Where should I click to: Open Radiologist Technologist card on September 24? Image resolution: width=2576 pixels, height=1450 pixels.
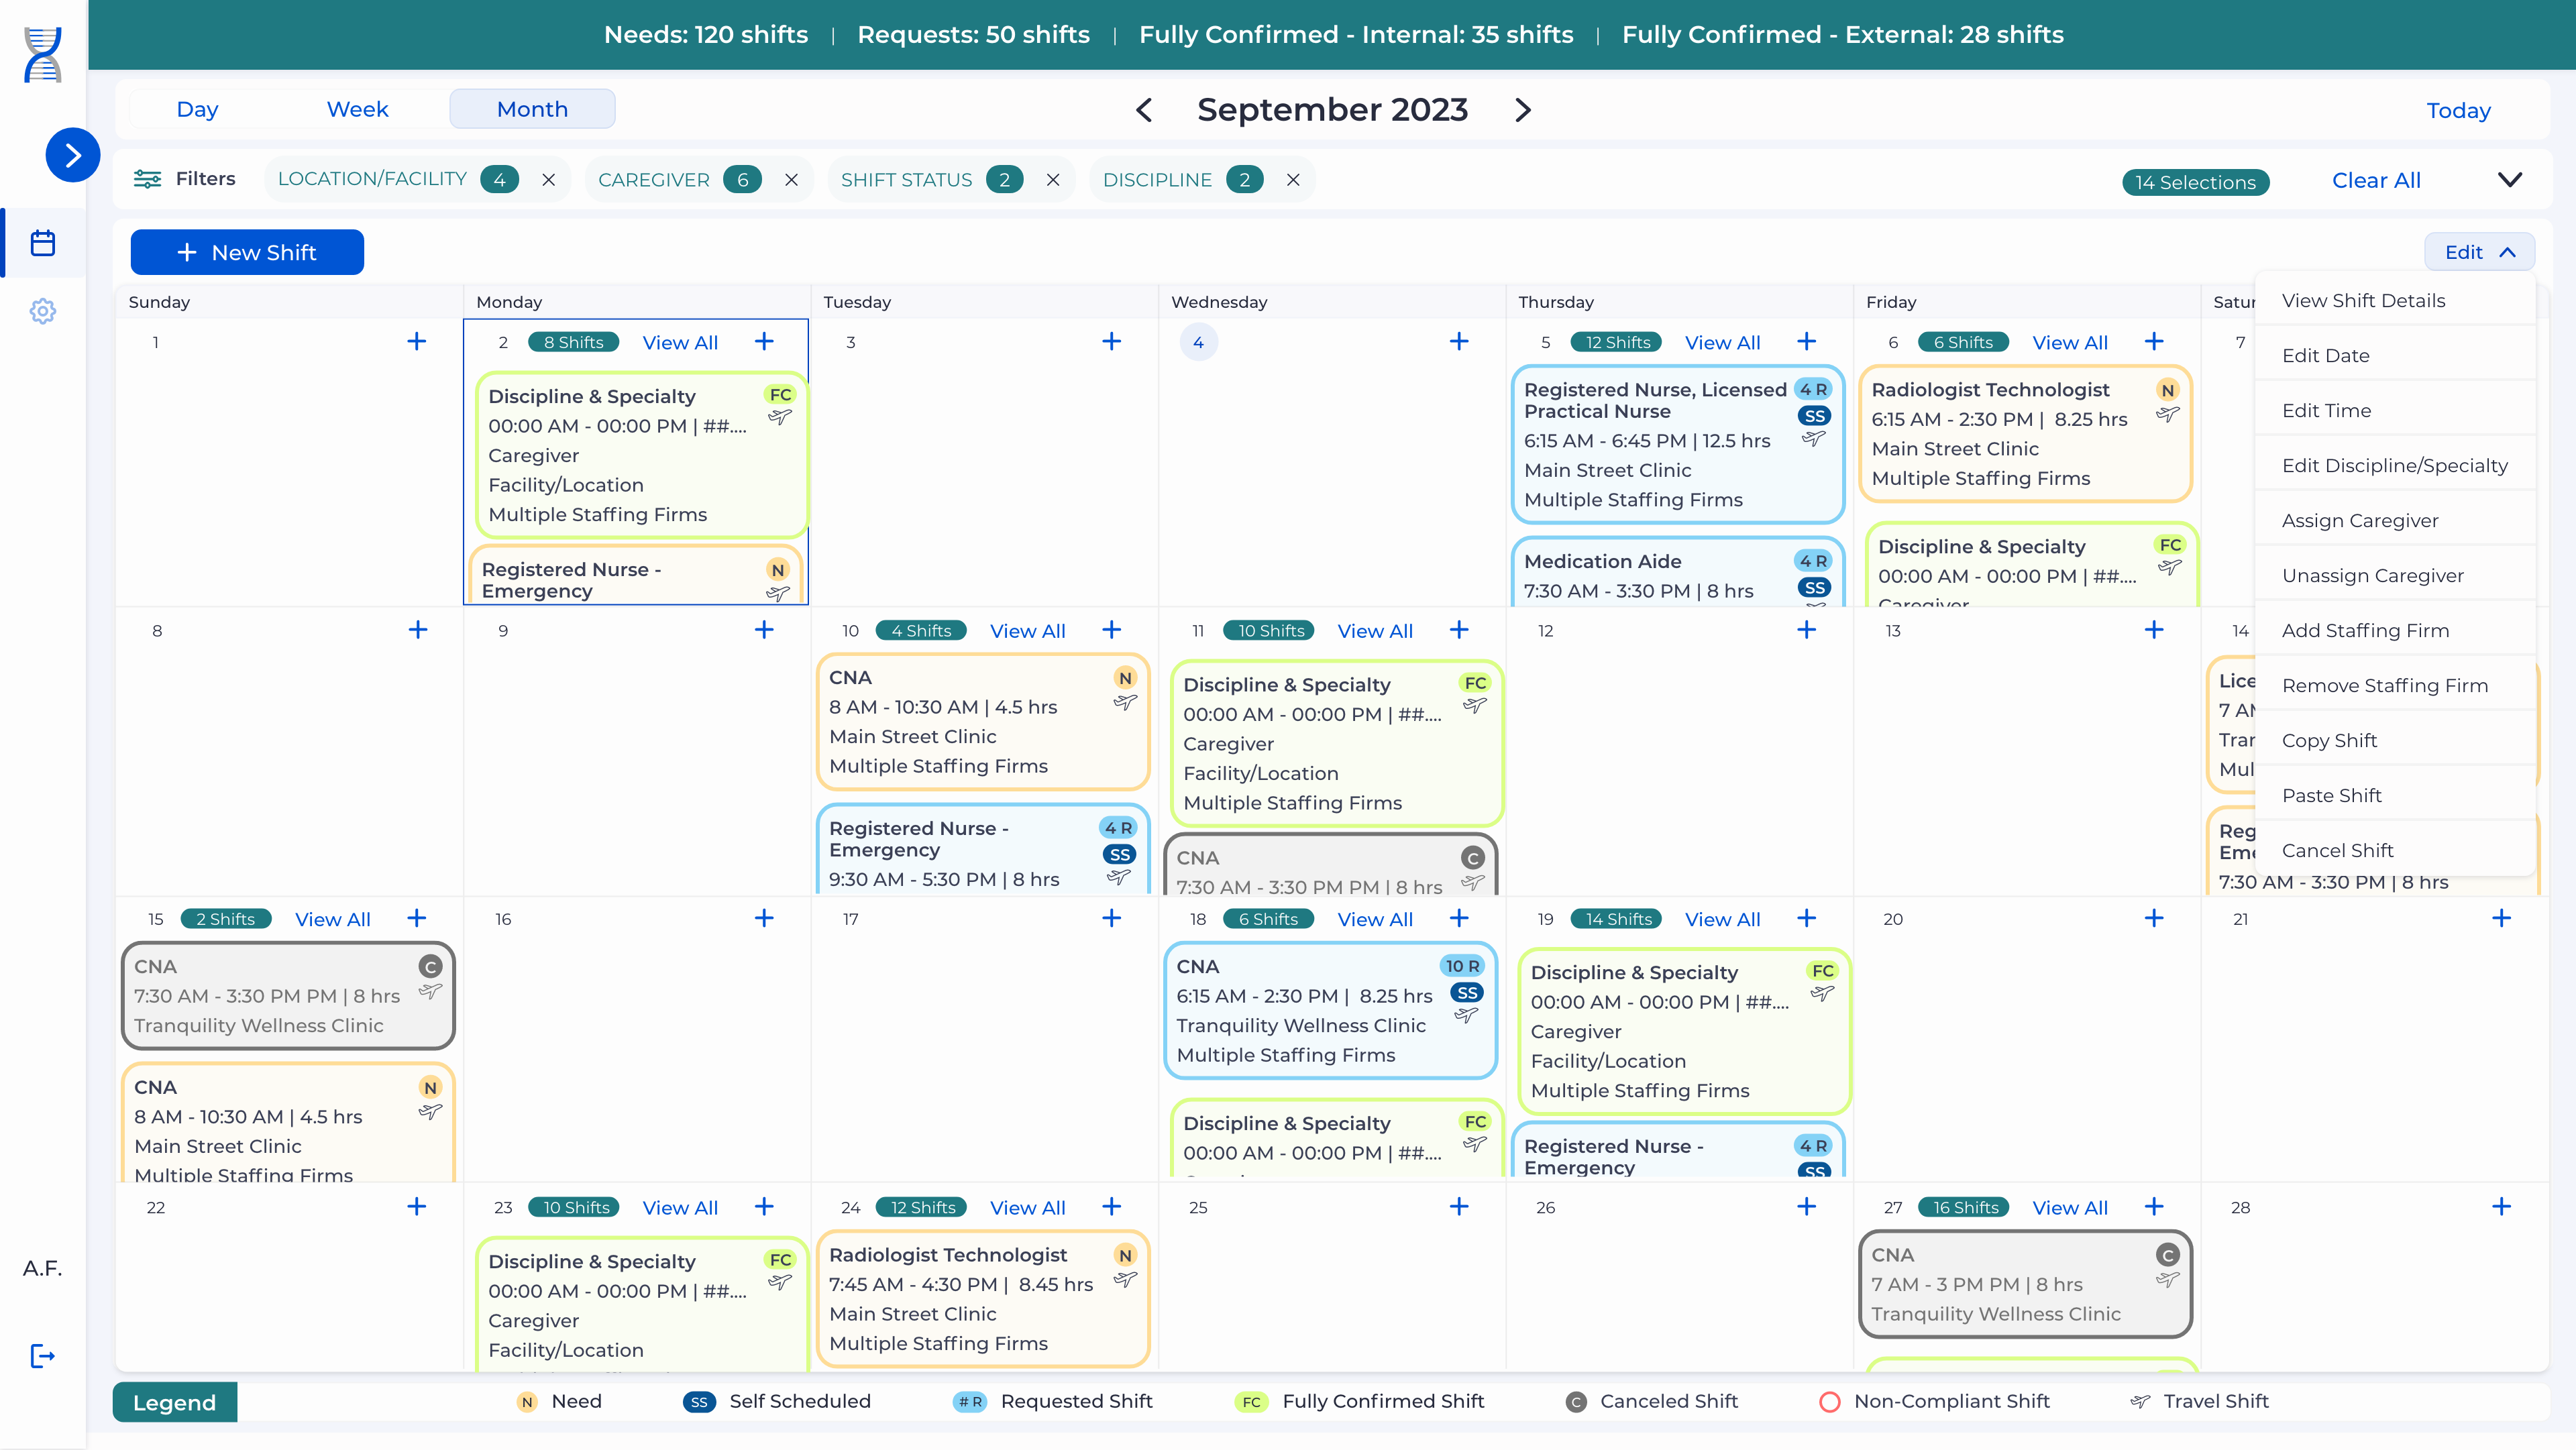[x=983, y=1299]
